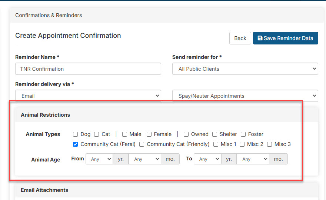The image size is (326, 200).
Task: Select the Owned animal type checkbox
Action: (x=186, y=134)
